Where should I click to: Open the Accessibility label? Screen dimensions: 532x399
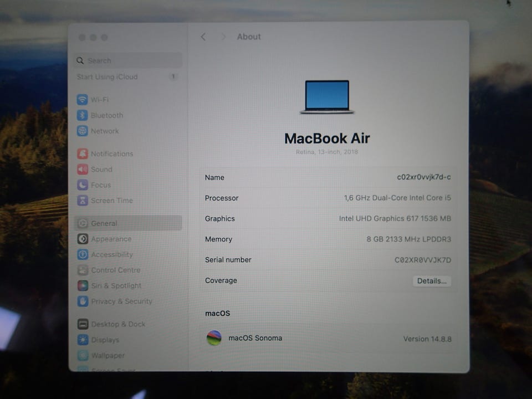coord(112,254)
